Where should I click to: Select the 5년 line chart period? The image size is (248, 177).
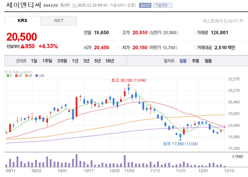(97, 61)
